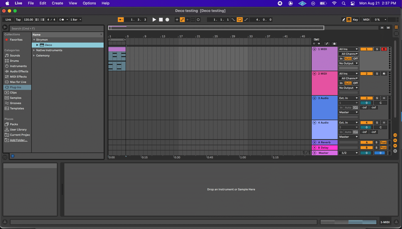Screen dimensions: 402x229
Task: Activate the orange Follow switch arrow icon
Action: (121, 19)
